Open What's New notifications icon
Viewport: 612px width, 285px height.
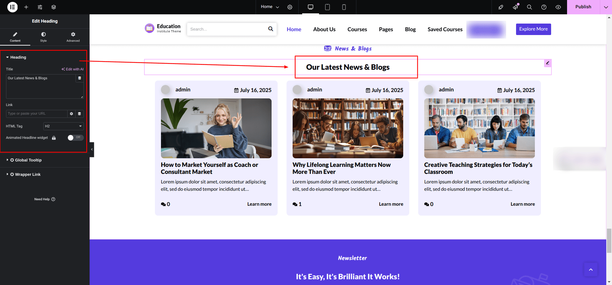[x=515, y=7]
